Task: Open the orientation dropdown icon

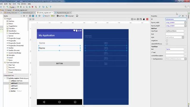Action: click(39, 16)
